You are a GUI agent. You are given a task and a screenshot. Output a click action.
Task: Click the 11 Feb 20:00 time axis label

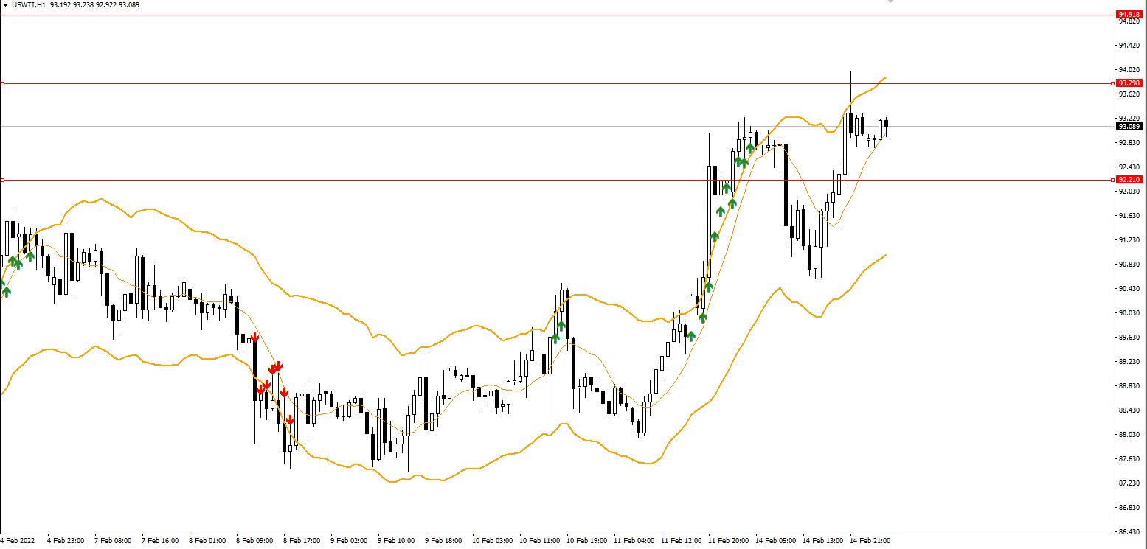(729, 541)
